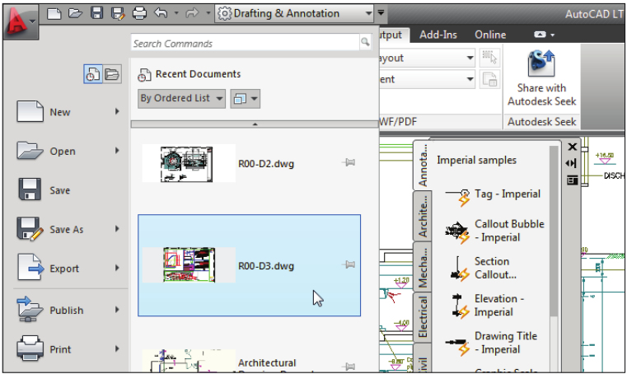Click the Redo arrow icon
627x374 pixels.
[192, 13]
